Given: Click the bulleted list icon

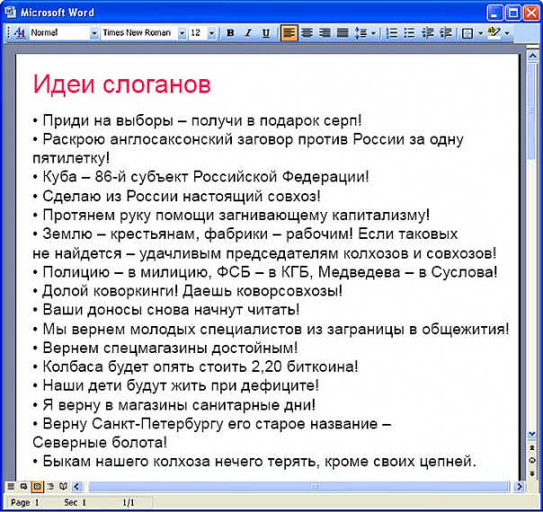Looking at the screenshot, I should click(409, 33).
